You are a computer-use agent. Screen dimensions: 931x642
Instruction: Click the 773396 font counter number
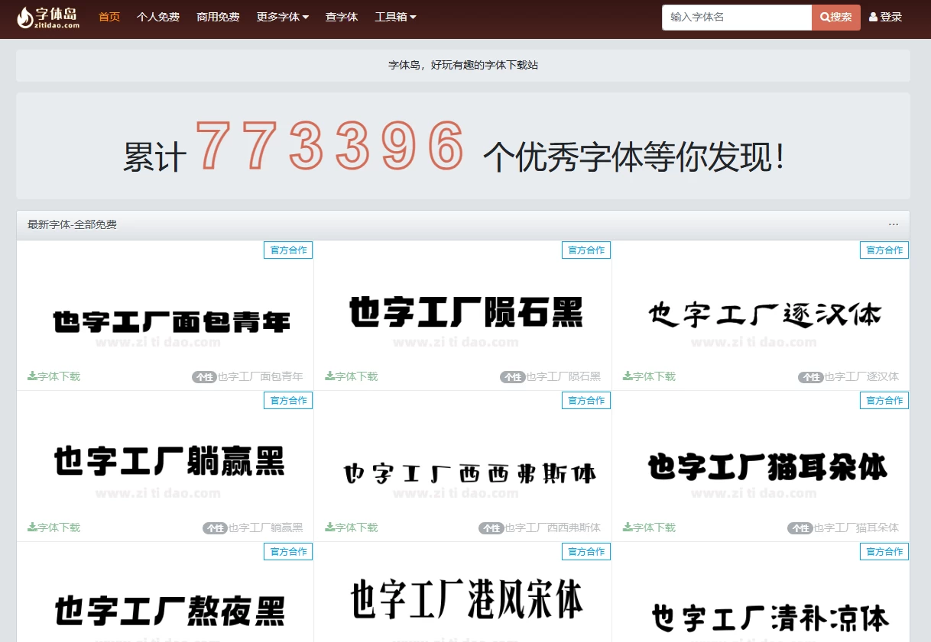point(330,145)
